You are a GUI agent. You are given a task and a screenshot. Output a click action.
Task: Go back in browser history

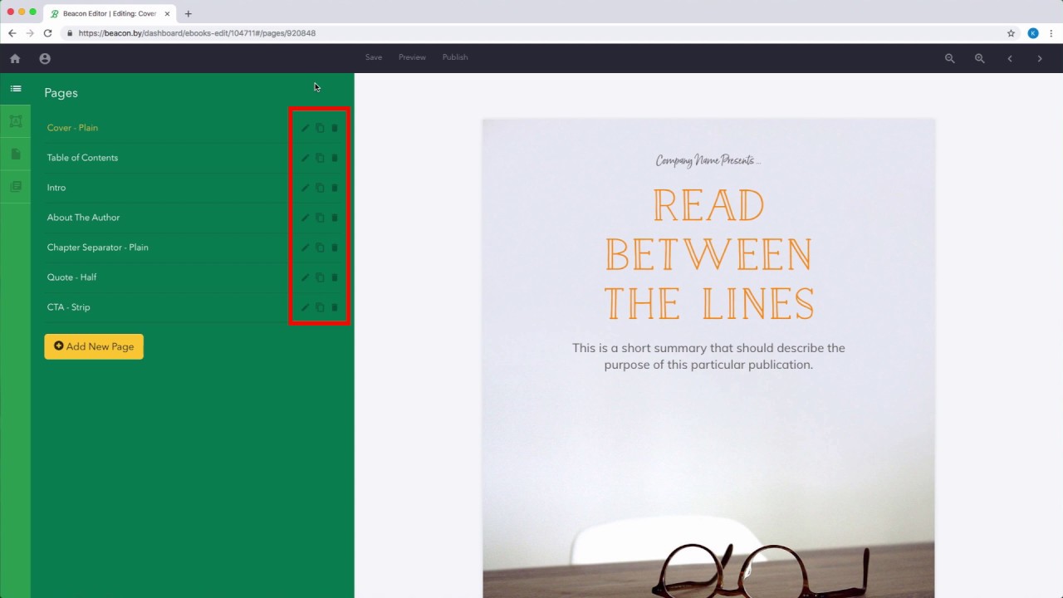coord(12,33)
